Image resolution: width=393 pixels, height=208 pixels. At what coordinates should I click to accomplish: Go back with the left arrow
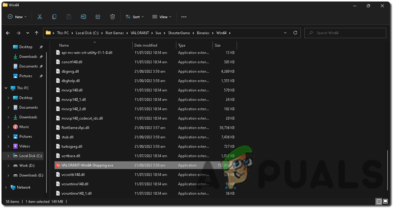point(8,33)
